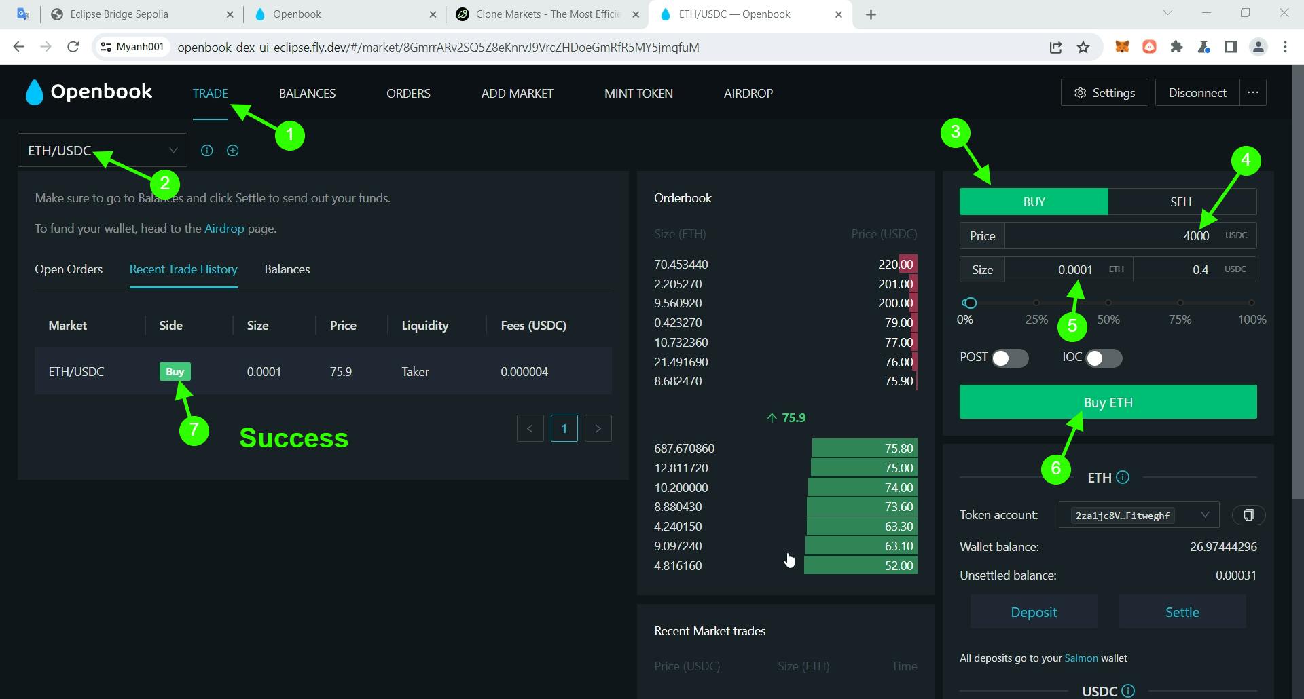Image resolution: width=1304 pixels, height=699 pixels.
Task: Open the ORDERS page
Action: [x=408, y=93]
